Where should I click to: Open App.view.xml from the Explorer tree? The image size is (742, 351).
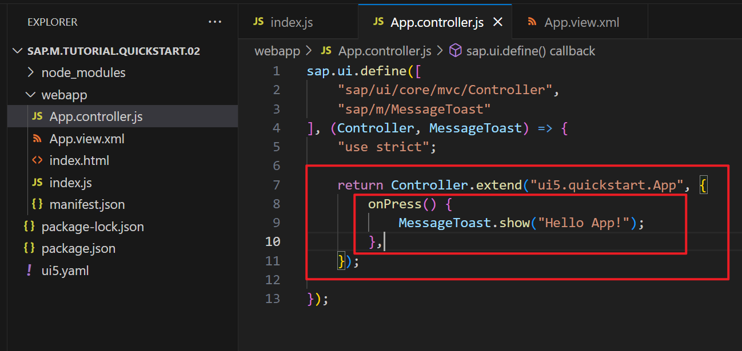point(87,139)
